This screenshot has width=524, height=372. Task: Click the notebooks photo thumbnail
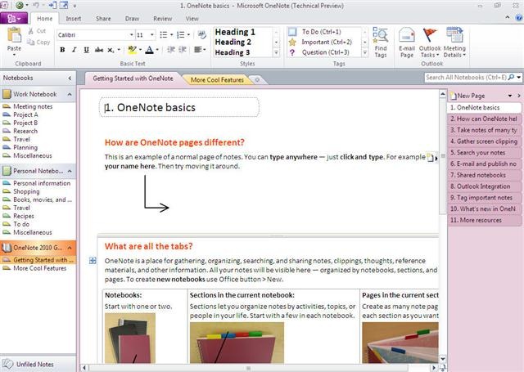pos(130,338)
